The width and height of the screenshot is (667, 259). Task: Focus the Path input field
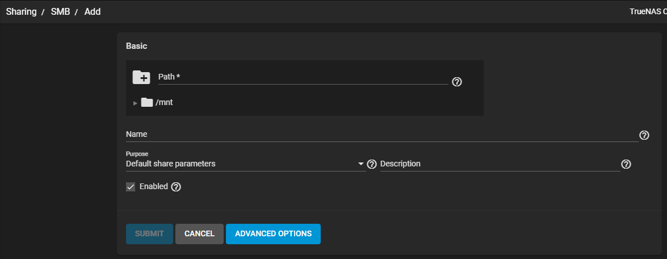[303, 77]
